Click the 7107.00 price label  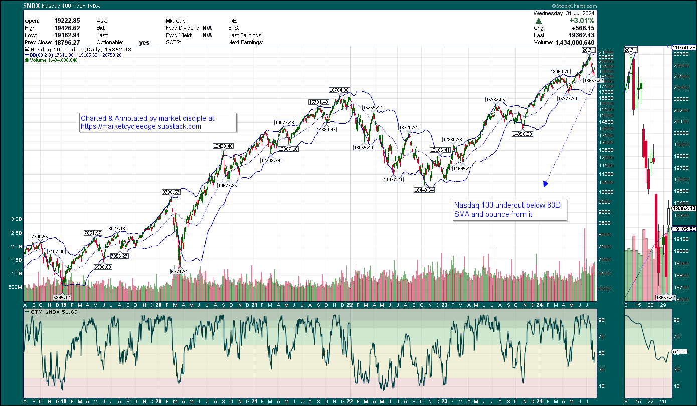click(x=56, y=251)
